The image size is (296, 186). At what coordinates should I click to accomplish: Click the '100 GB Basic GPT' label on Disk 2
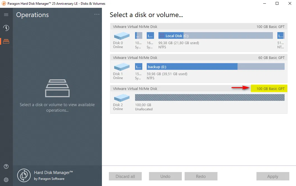tap(270, 89)
